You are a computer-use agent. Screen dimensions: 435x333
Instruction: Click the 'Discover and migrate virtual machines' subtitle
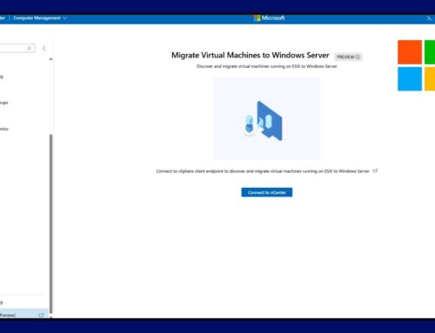[x=266, y=66]
